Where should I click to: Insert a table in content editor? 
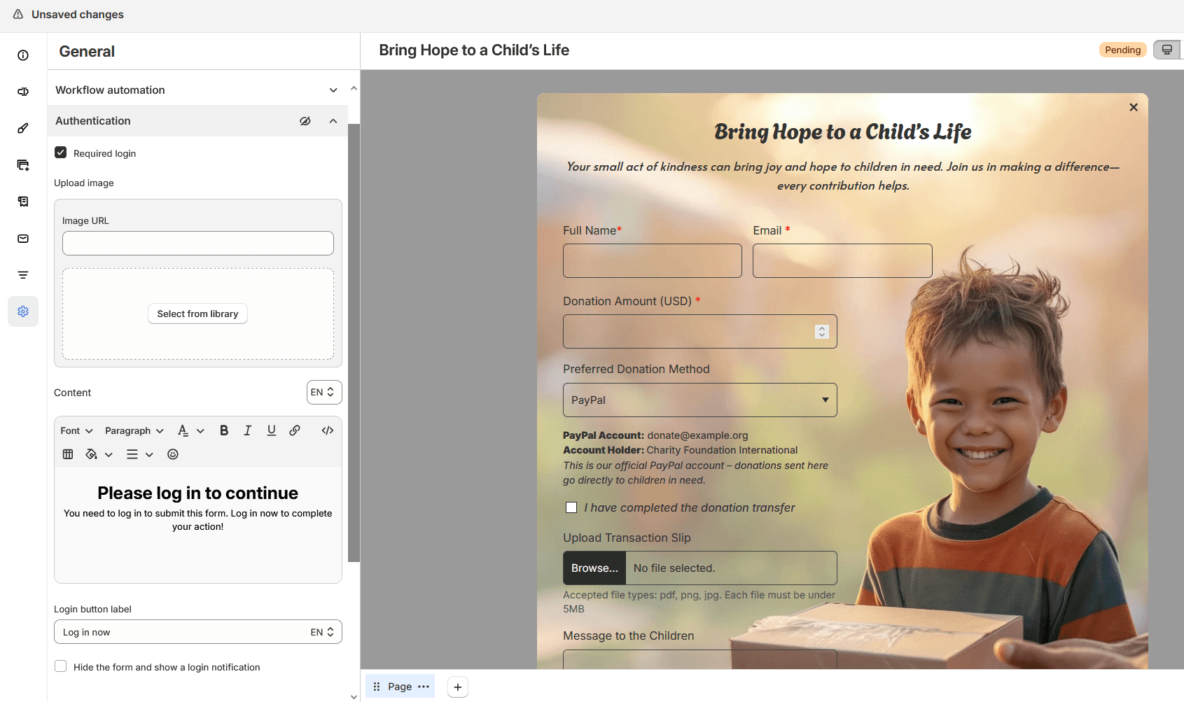point(68,454)
